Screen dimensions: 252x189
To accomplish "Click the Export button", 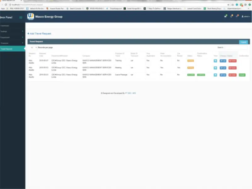I will [244, 42].
